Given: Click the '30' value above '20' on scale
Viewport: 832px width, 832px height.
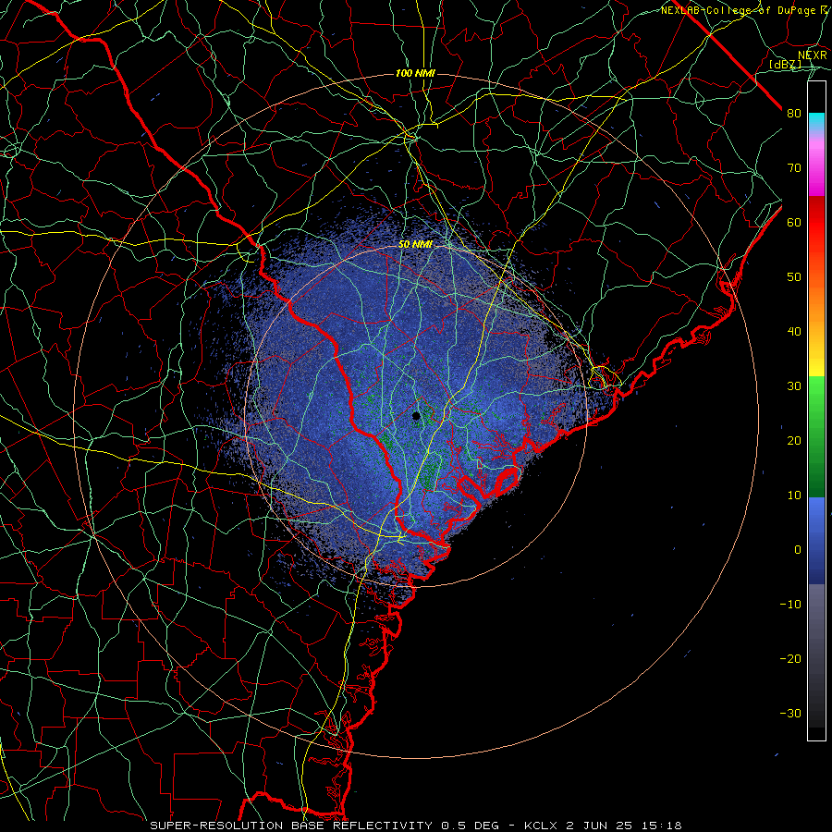Looking at the screenshot, I should 794,386.
